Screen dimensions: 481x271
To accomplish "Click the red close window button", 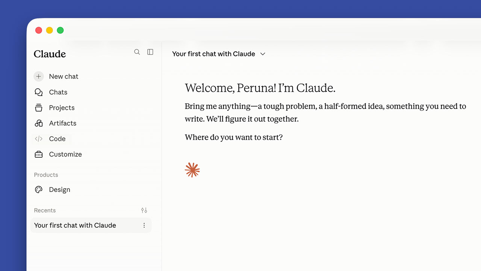I will [39, 30].
